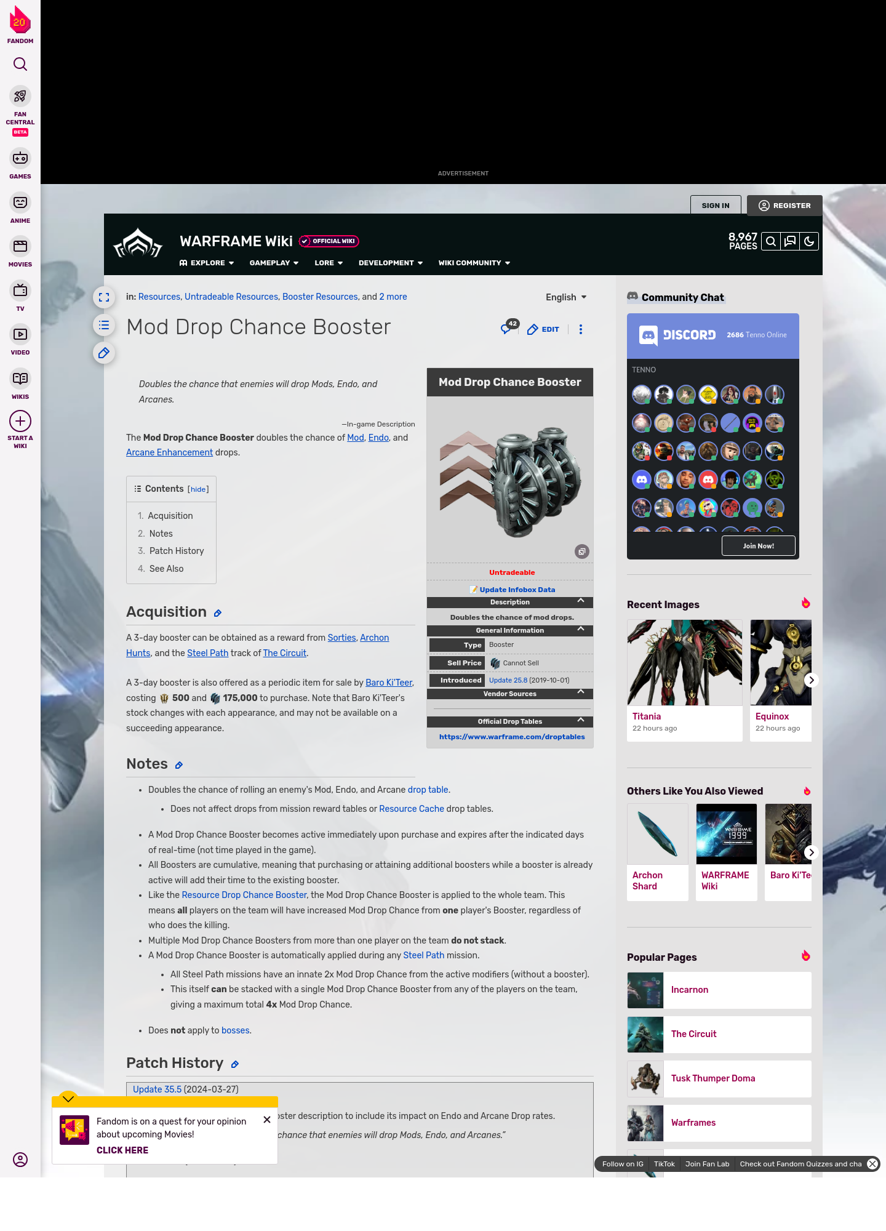Toggle dark mode moon icon
The width and height of the screenshot is (886, 1231).
tap(809, 241)
